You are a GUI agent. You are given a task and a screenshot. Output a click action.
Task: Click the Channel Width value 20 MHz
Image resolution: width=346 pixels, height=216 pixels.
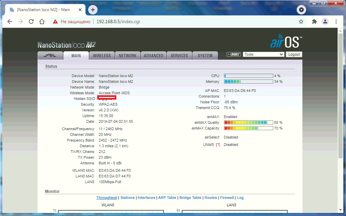[x=105, y=135]
